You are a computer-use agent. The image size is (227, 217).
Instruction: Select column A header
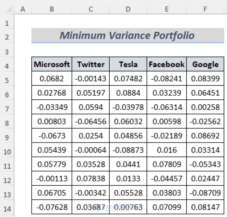23,9
